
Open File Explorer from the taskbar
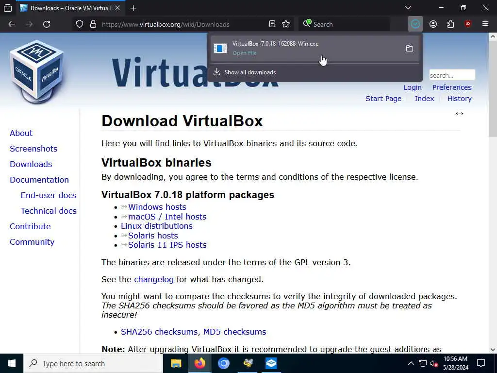176,363
